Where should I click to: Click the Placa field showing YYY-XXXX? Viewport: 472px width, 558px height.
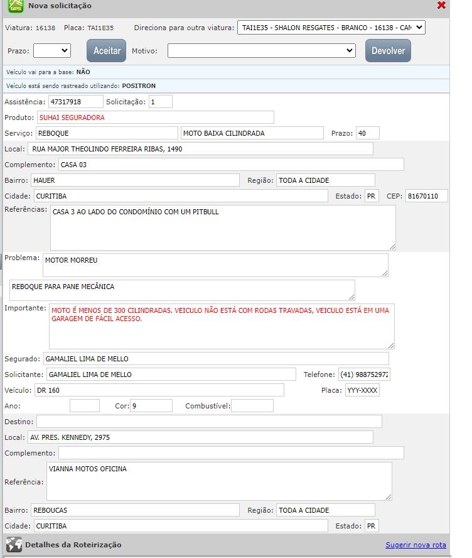tap(362, 390)
